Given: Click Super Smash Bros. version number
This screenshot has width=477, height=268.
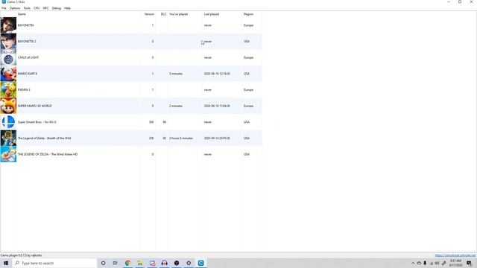Looking at the screenshot, I should tap(151, 122).
